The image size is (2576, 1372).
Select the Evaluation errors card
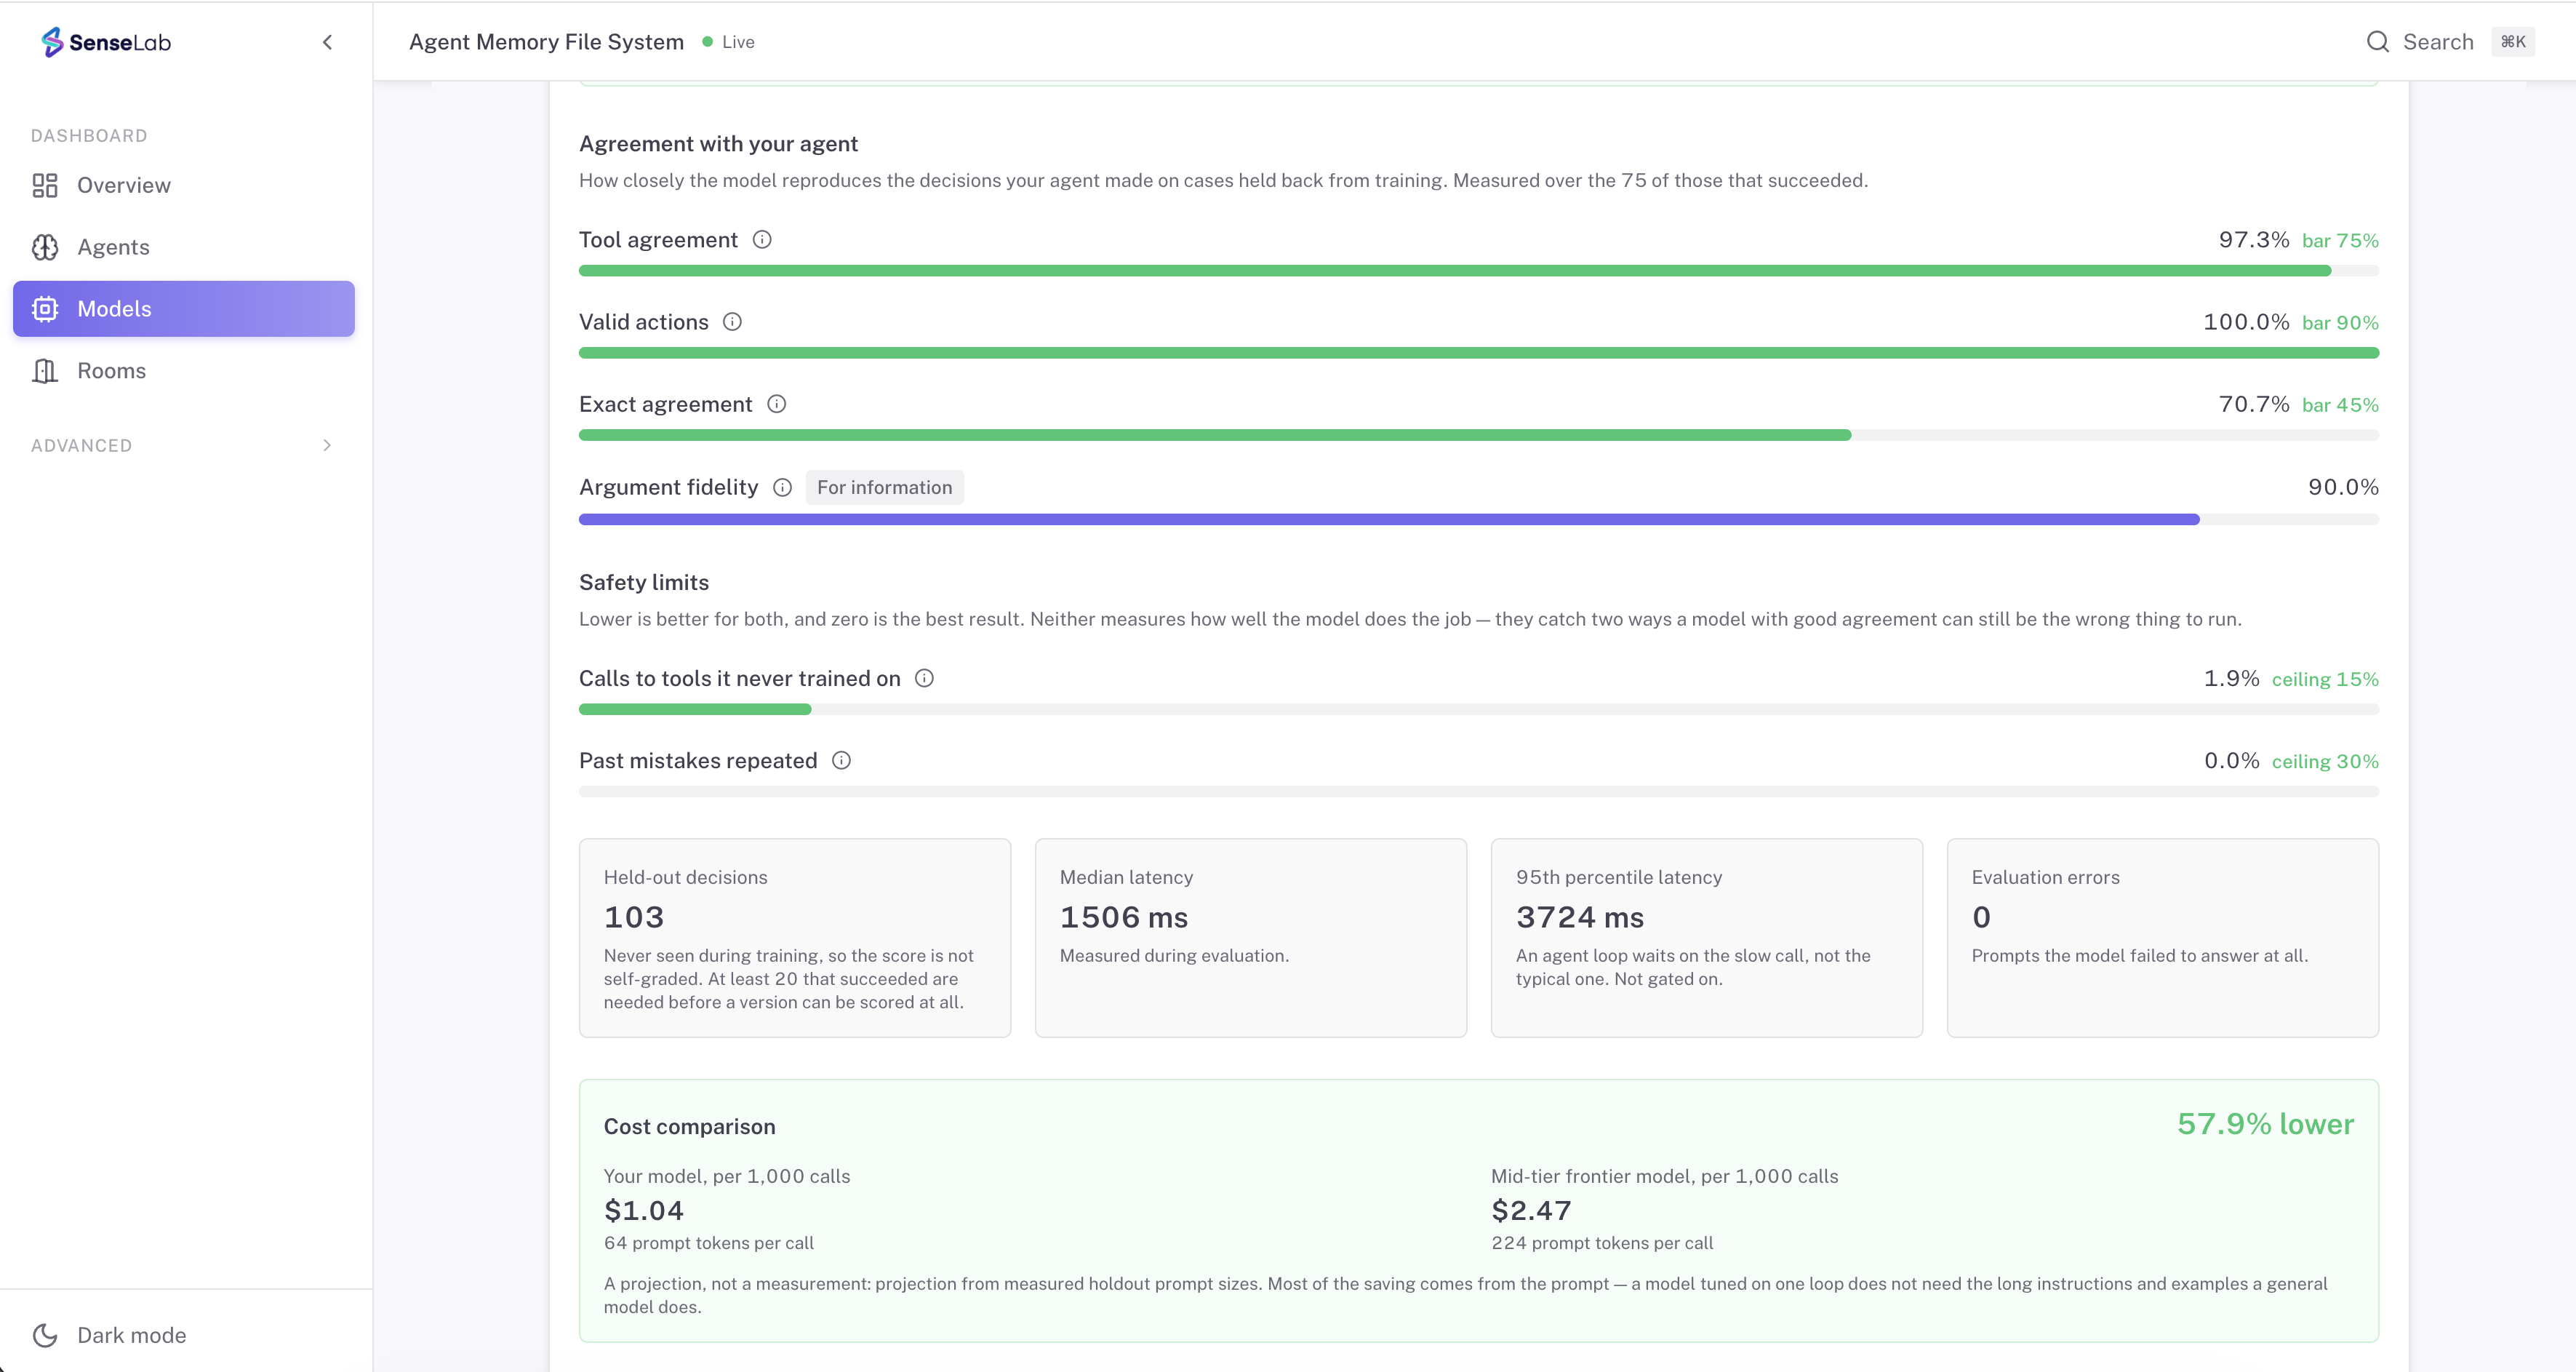click(x=2163, y=938)
